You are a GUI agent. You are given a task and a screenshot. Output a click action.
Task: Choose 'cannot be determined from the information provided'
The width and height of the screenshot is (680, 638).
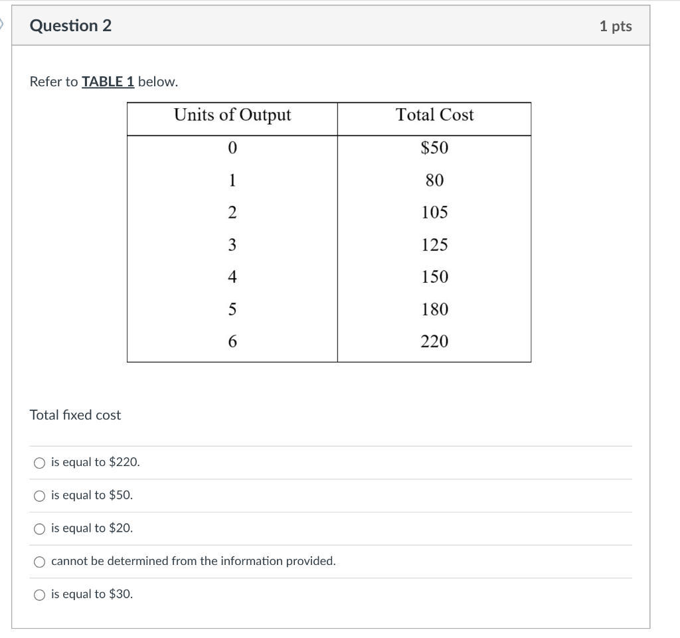tap(39, 561)
